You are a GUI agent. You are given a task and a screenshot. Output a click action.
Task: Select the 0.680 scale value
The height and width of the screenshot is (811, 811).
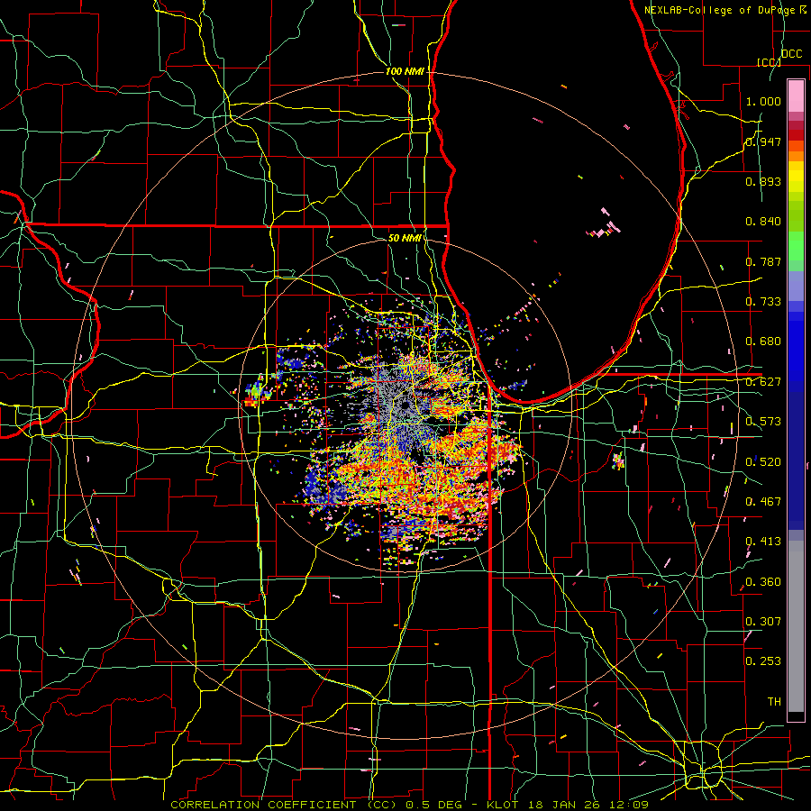pos(763,342)
